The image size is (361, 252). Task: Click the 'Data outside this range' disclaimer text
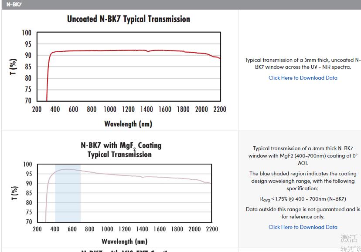[303, 213]
